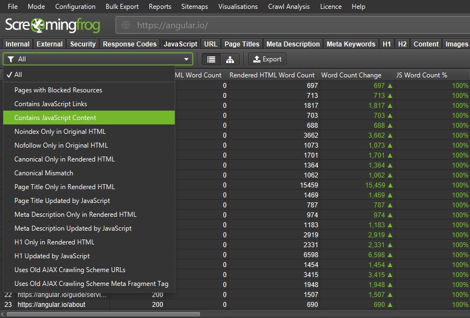Click the globe icon in URL bar
The width and height of the screenshot is (470, 318).
[126, 25]
